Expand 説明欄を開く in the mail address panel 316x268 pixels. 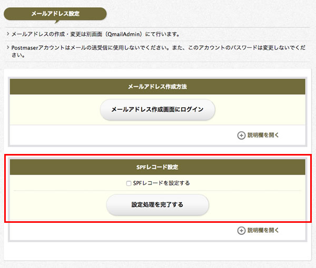[263, 135]
